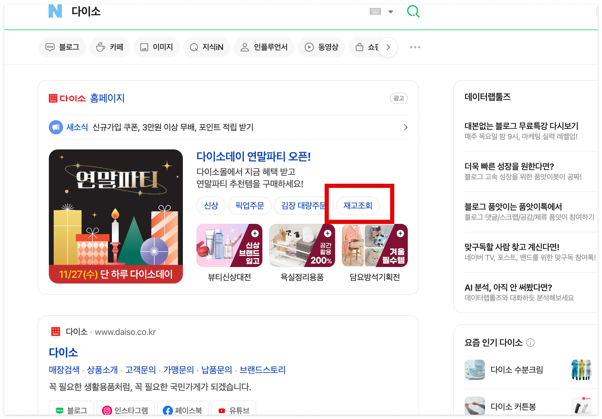Click the info icon beside 요즘 인기 다이소
The width and height of the screenshot is (602, 419).
(530, 343)
